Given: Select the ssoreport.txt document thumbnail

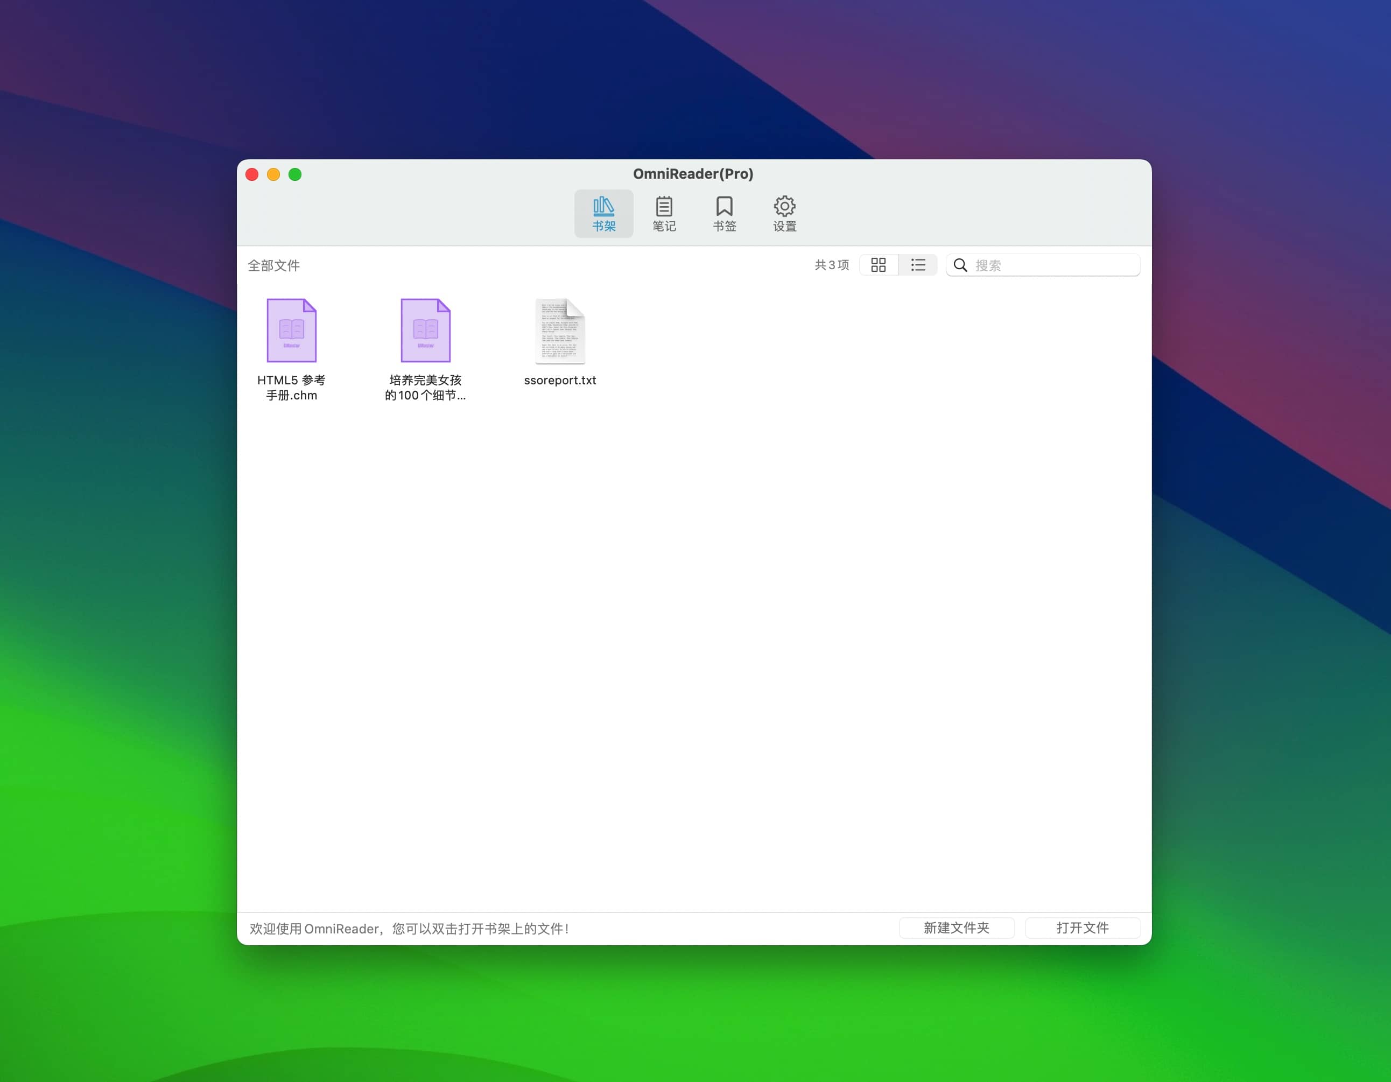Looking at the screenshot, I should pos(560,331).
